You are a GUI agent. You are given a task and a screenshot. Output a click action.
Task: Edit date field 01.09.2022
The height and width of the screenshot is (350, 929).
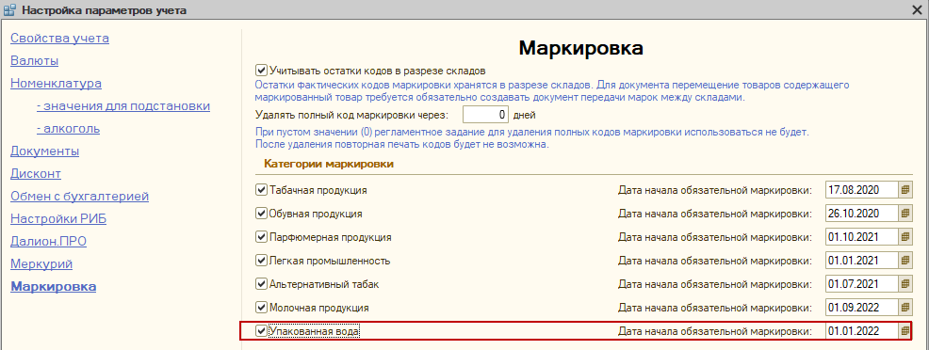click(x=862, y=308)
